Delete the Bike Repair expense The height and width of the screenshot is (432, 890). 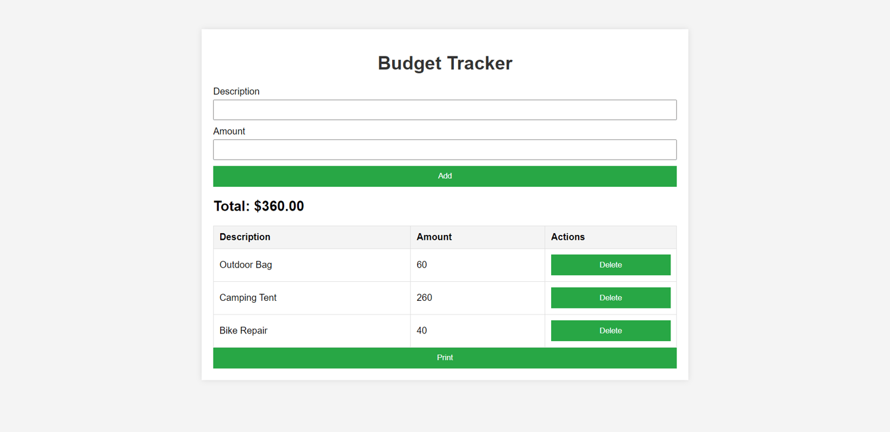(x=611, y=331)
